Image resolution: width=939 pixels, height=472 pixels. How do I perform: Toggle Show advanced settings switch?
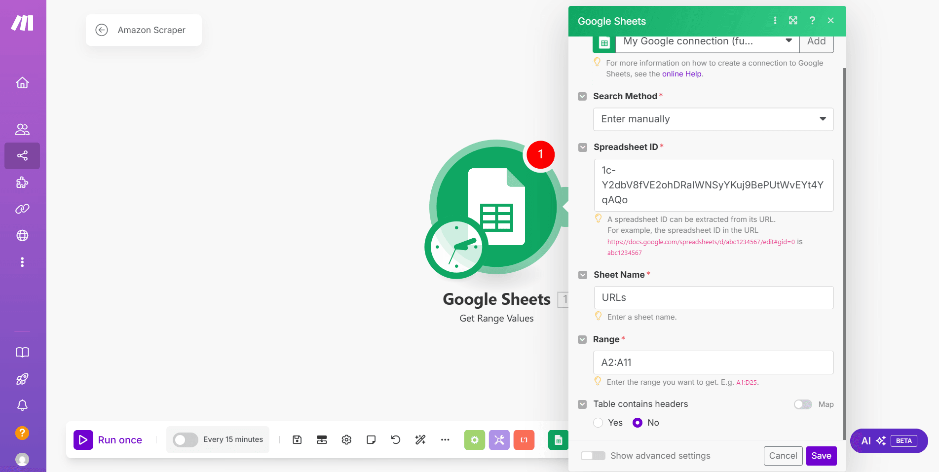click(593, 456)
